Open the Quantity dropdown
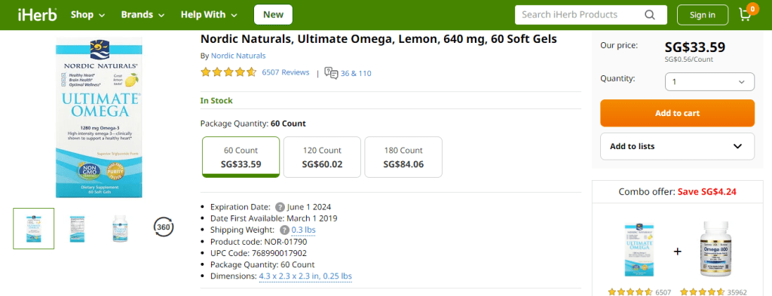The image size is (772, 296). tap(709, 81)
